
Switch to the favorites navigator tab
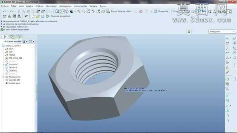19,37
